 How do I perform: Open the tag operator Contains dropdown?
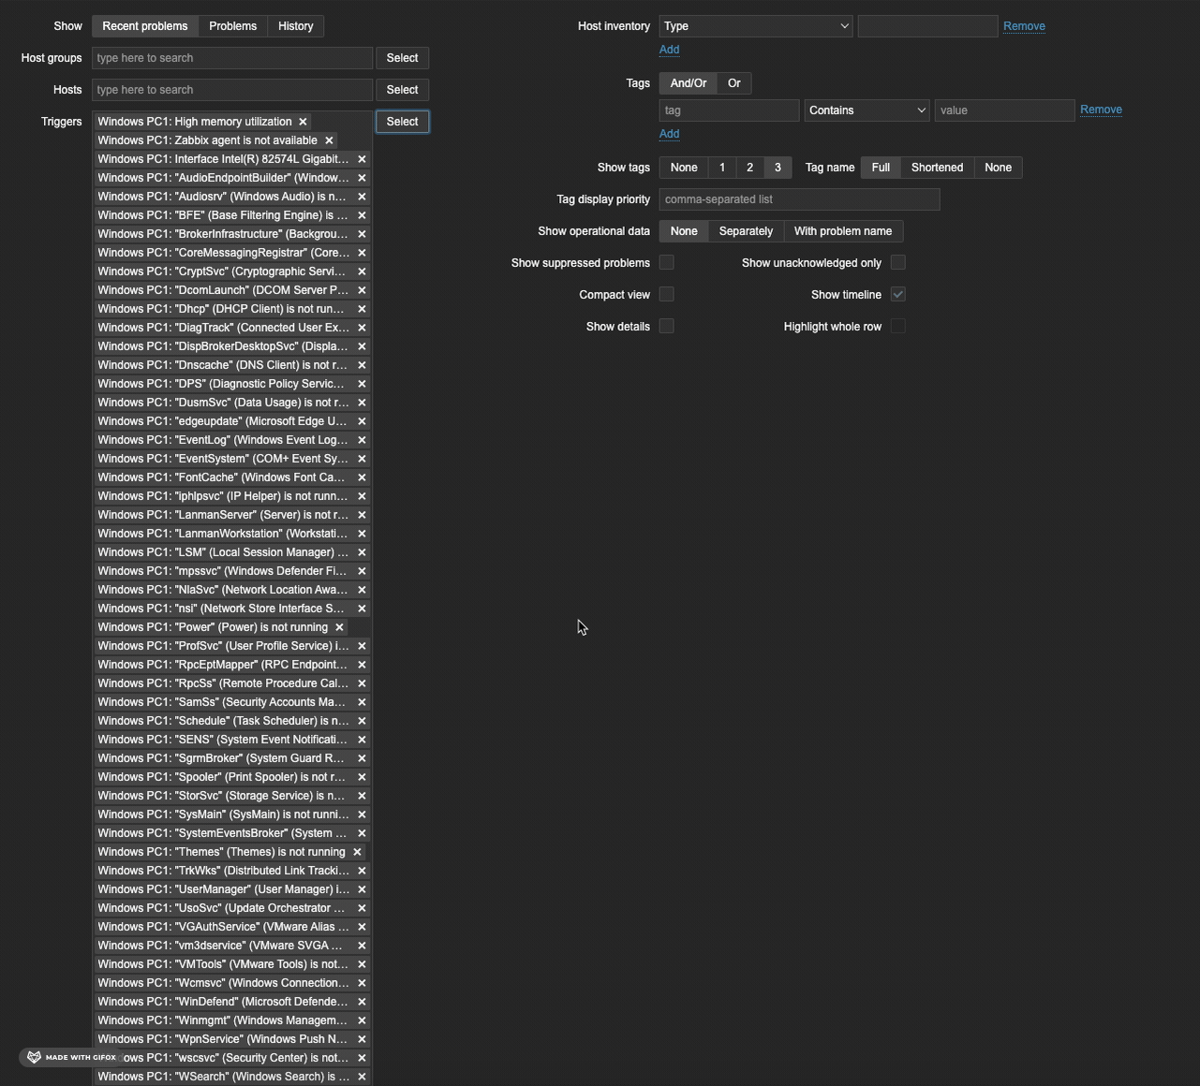[x=866, y=110]
